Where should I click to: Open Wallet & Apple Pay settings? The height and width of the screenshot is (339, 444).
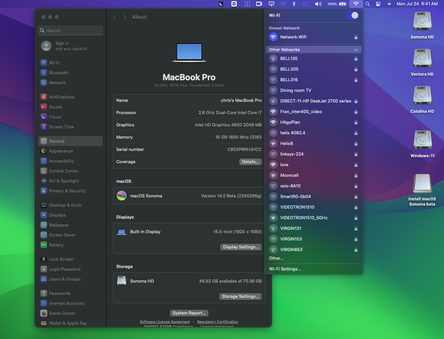point(70,323)
